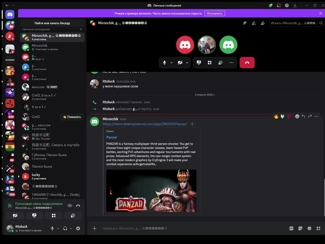This screenshot has width=325, height=244.
Task: Open lucky group conversation
Action: coord(52,176)
